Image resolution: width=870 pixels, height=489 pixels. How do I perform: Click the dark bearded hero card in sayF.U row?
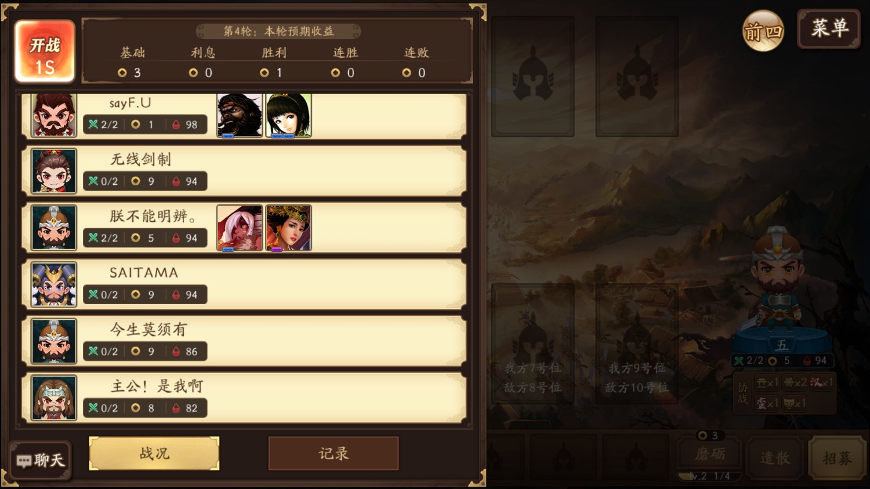[240, 115]
